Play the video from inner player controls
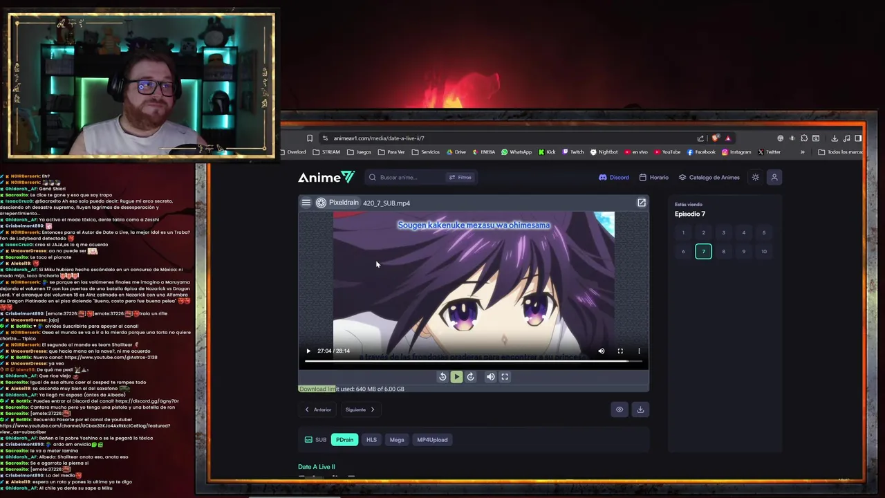The height and width of the screenshot is (498, 885). click(308, 351)
